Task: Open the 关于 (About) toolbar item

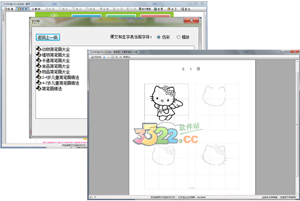Action: (x=172, y=9)
